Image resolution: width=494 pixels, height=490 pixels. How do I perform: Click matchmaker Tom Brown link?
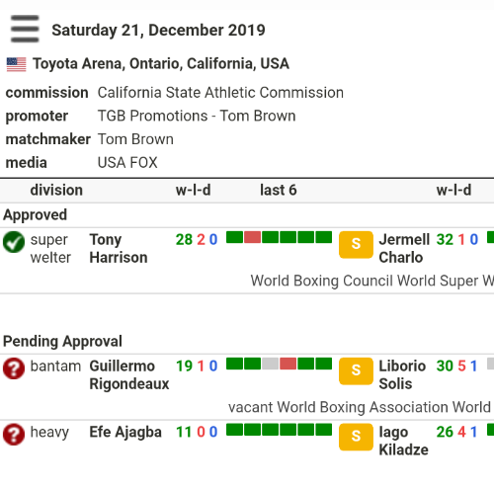(135, 139)
